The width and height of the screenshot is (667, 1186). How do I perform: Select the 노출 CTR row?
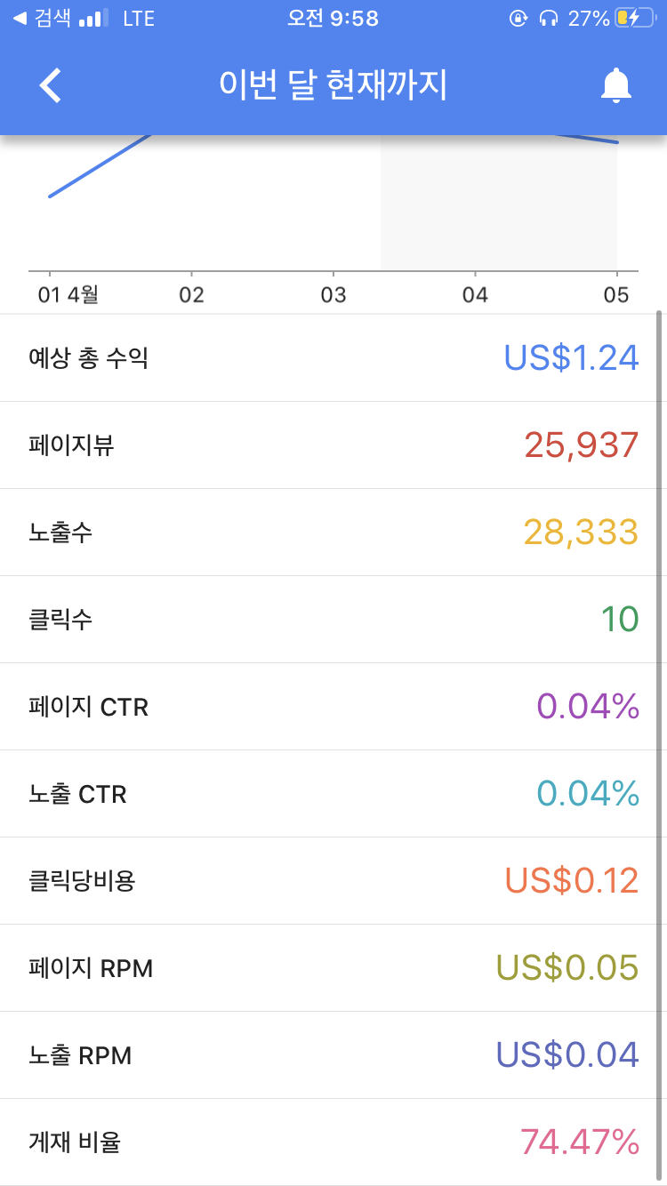coord(333,794)
